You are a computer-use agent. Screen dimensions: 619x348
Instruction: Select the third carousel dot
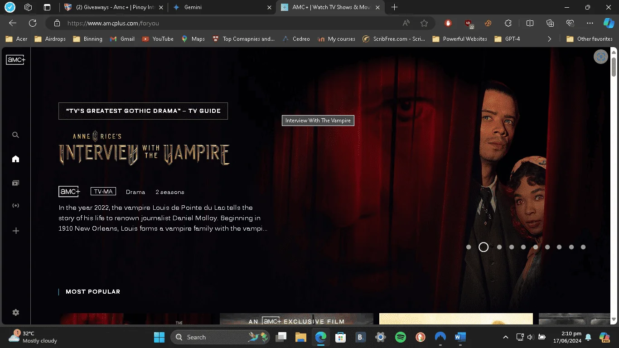point(499,247)
